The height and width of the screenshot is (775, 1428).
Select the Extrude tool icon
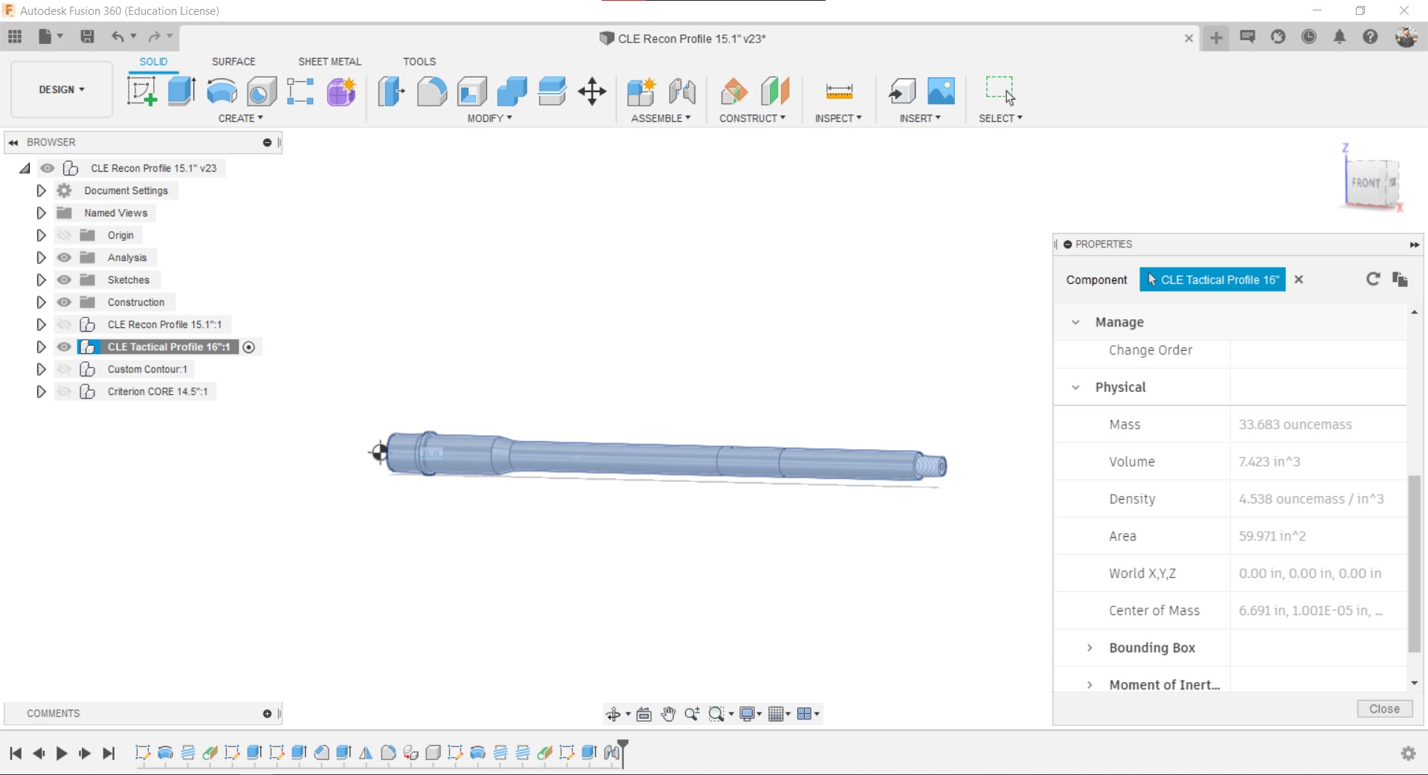181,91
